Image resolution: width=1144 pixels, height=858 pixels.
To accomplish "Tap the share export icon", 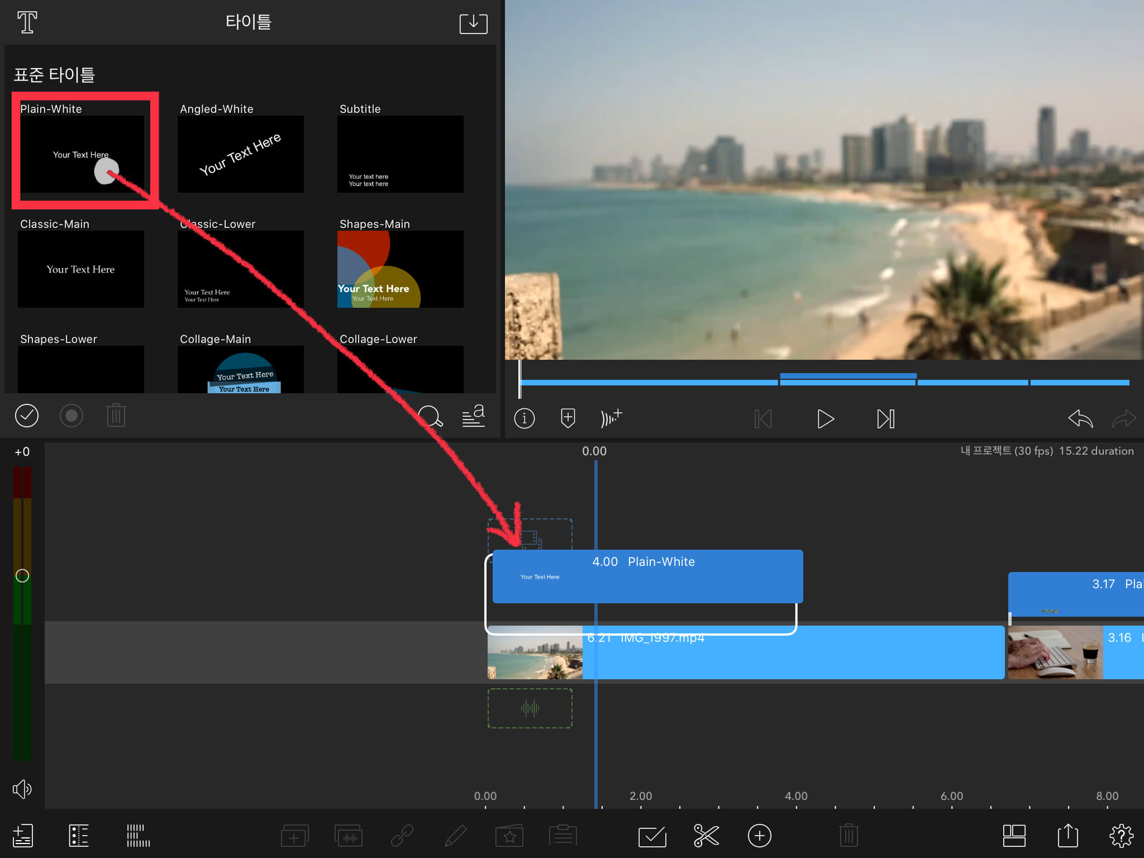I will click(1067, 836).
